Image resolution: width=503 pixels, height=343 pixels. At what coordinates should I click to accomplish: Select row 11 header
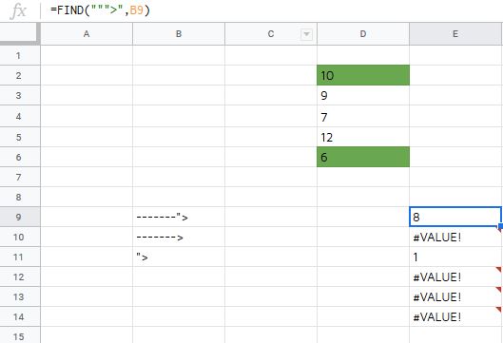pos(19,257)
